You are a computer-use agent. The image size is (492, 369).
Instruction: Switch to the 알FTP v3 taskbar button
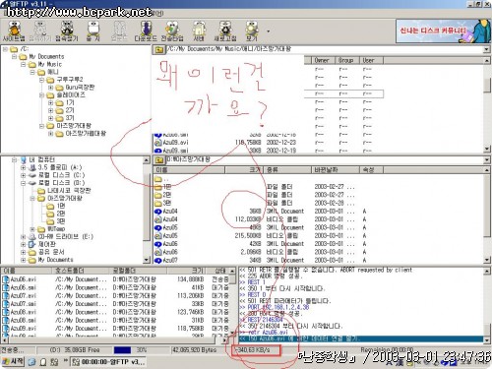tap(108, 362)
